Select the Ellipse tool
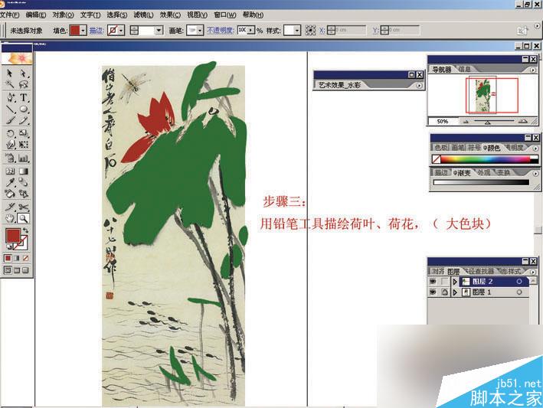 pyautogui.click(x=23, y=109)
